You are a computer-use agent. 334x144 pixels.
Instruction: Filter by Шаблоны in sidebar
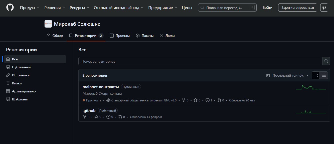35,99
